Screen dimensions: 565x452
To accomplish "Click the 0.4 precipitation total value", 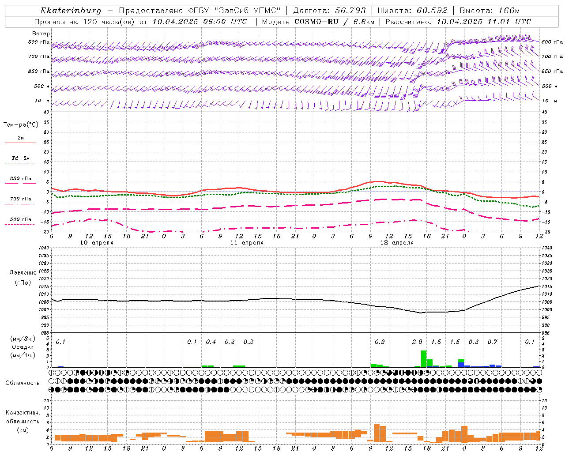I will click(x=211, y=342).
